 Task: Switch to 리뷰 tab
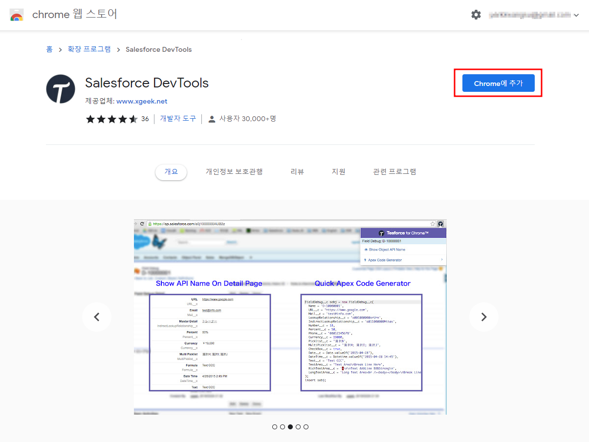(297, 171)
